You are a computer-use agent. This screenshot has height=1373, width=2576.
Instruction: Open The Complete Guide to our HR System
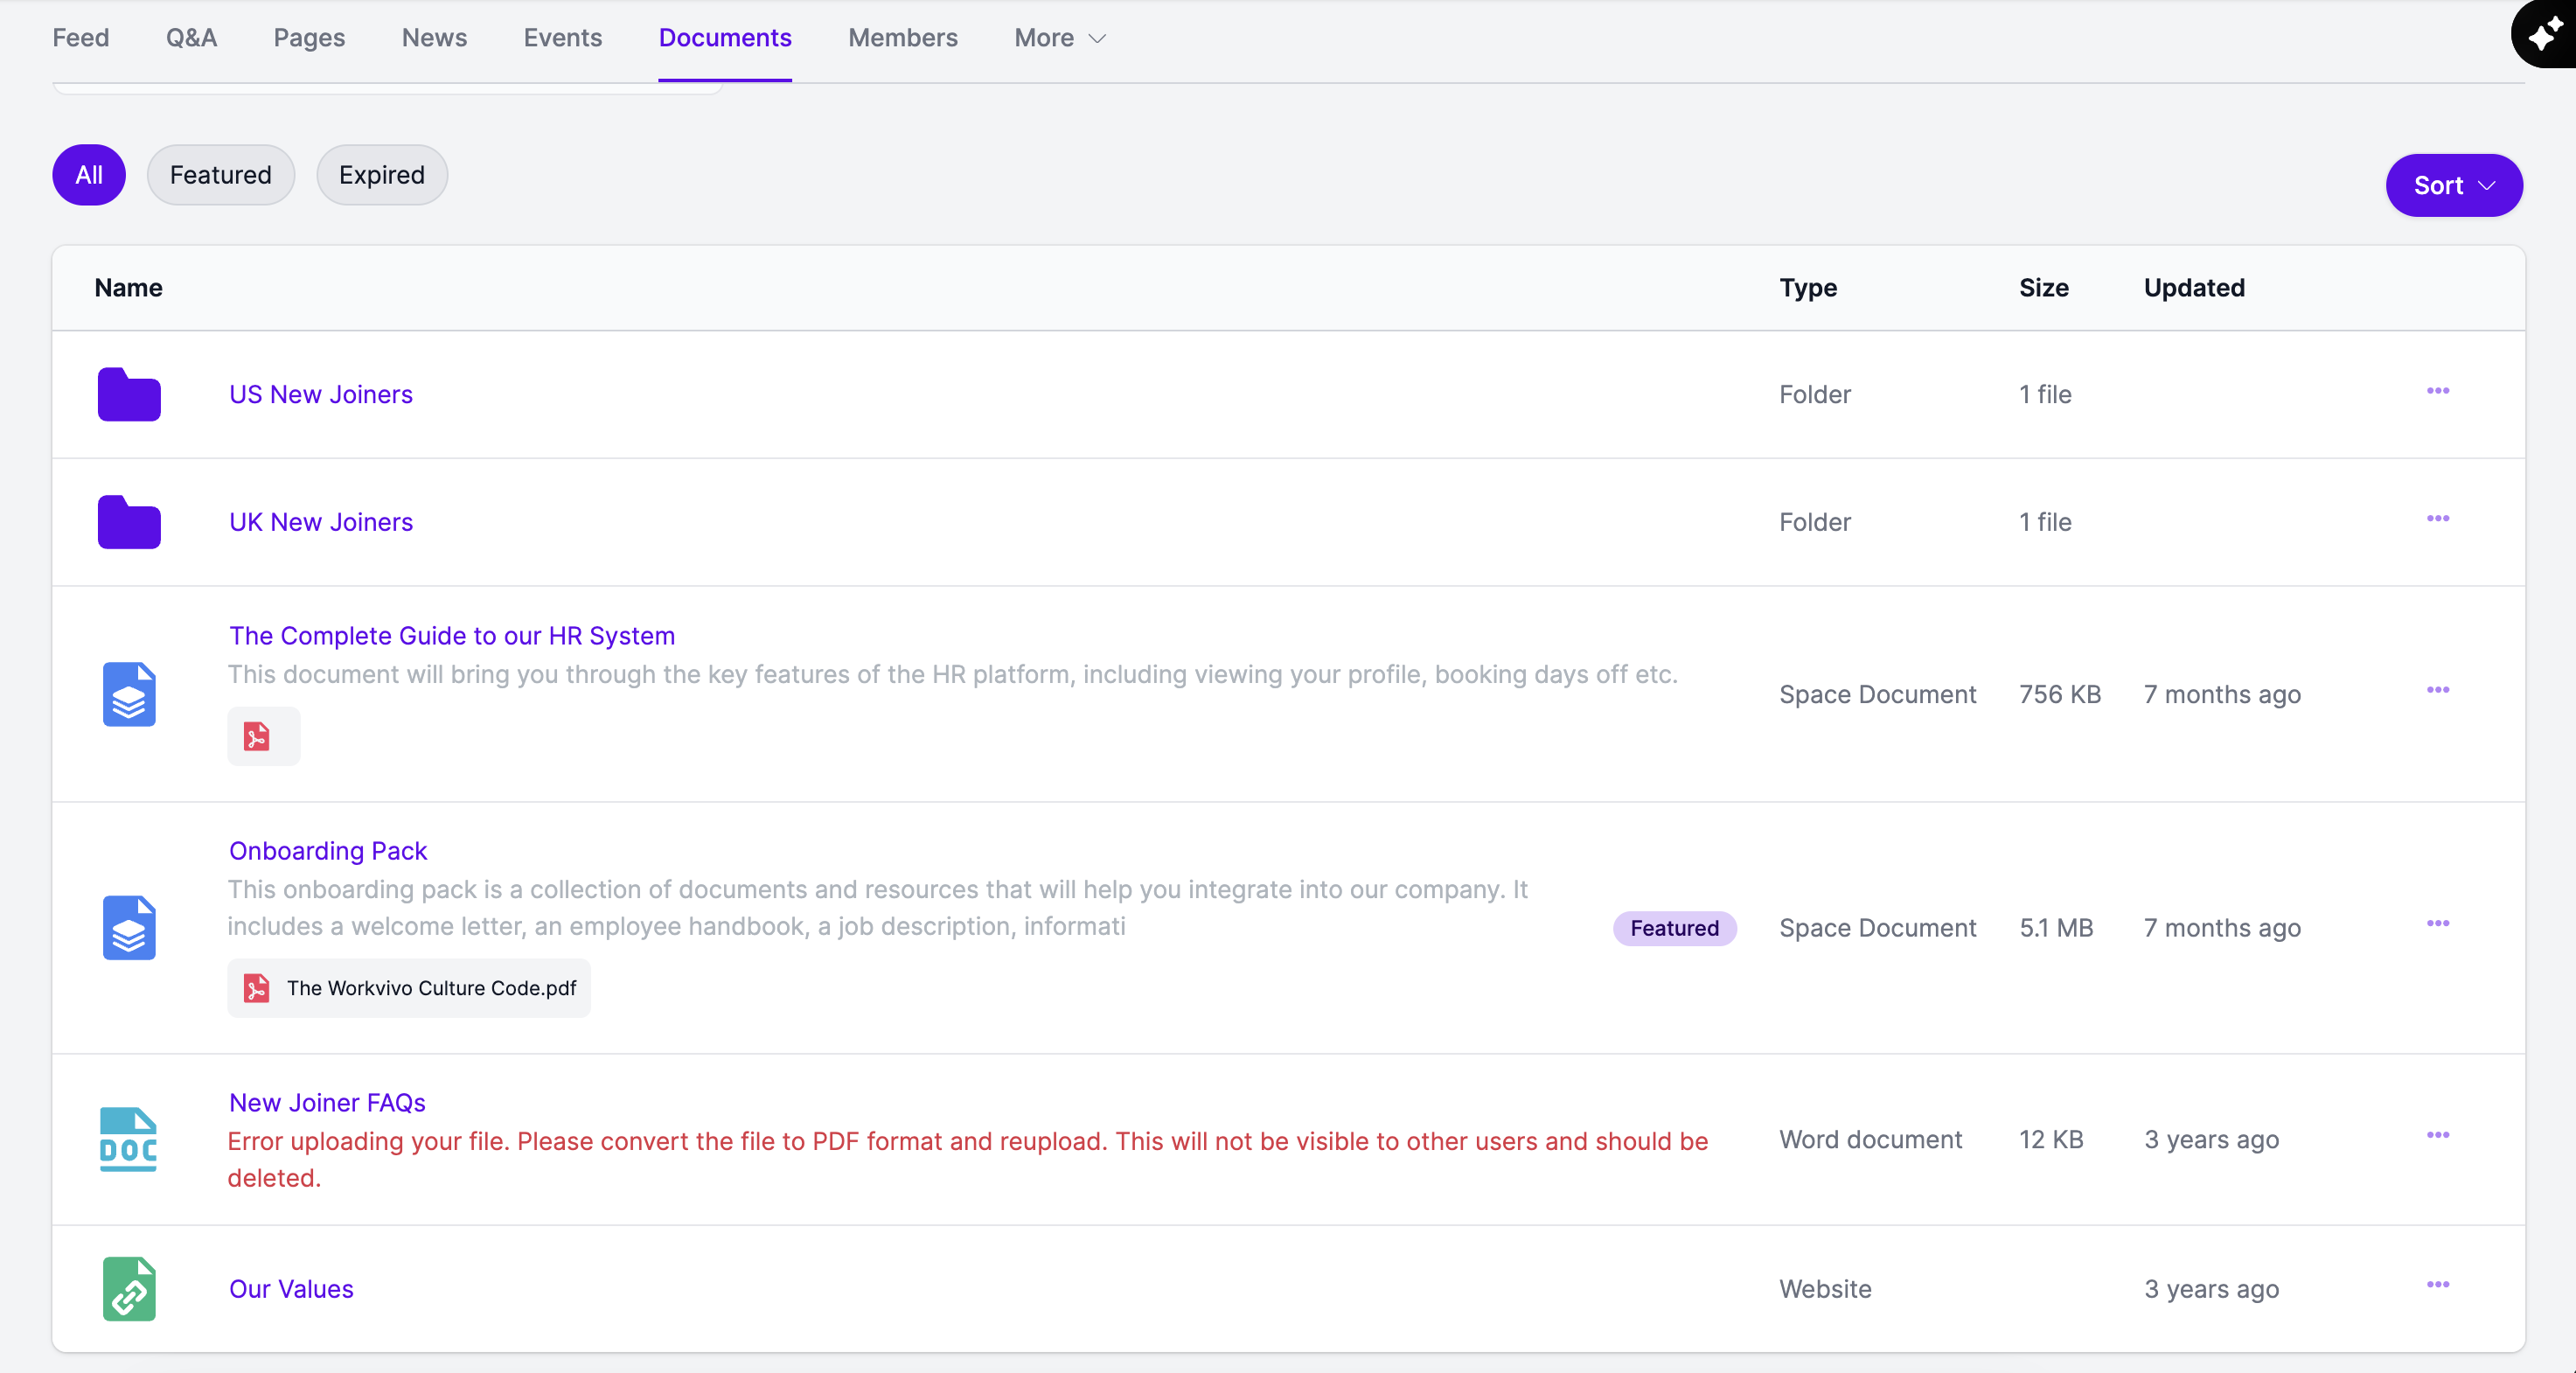point(452,636)
